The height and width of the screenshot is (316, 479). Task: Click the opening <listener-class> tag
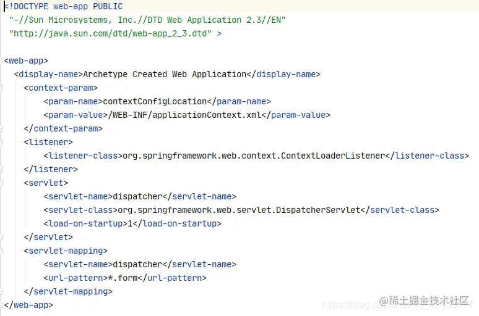click(x=83, y=156)
